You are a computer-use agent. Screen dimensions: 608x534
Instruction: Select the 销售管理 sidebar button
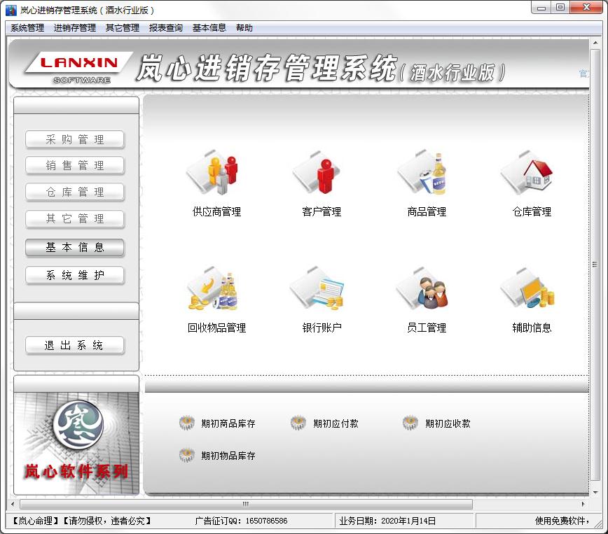click(x=75, y=165)
